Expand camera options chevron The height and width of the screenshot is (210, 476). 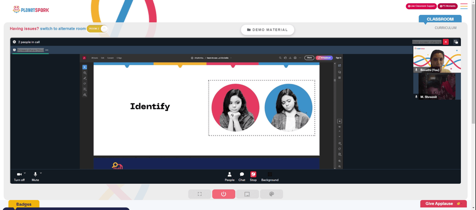click(x=25, y=173)
